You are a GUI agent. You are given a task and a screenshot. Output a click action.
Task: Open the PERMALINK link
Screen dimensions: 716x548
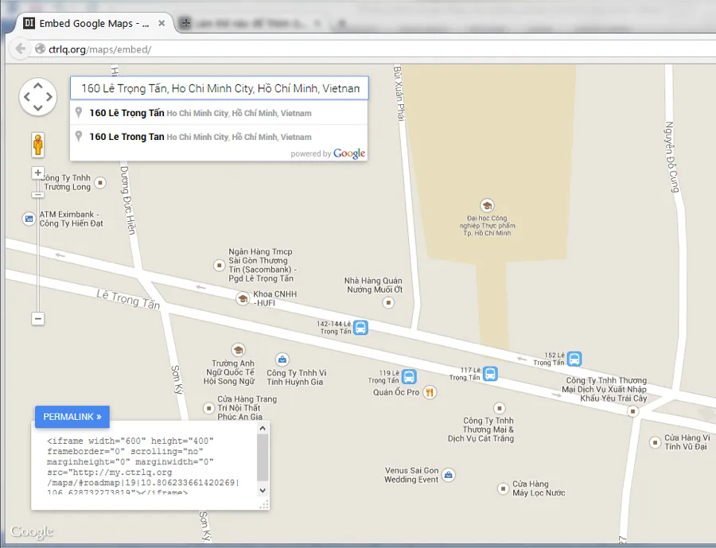[72, 416]
